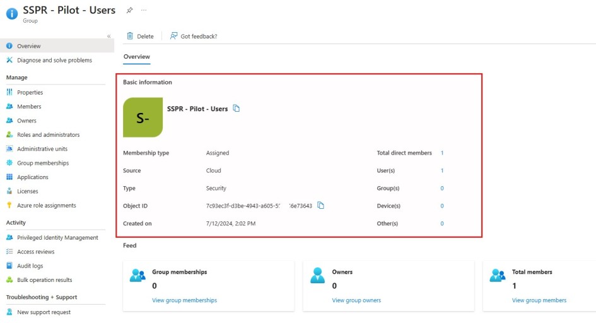
Task: Open Licenses sidebar item
Action: pyautogui.click(x=27, y=191)
